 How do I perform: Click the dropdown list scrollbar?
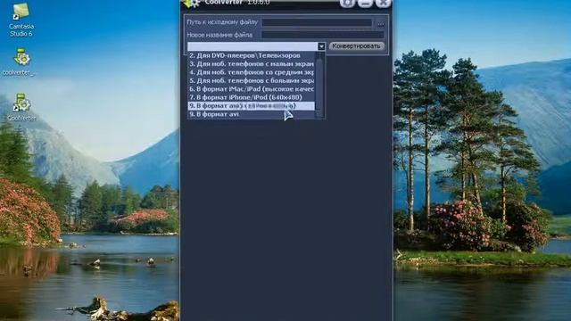[x=319, y=85]
